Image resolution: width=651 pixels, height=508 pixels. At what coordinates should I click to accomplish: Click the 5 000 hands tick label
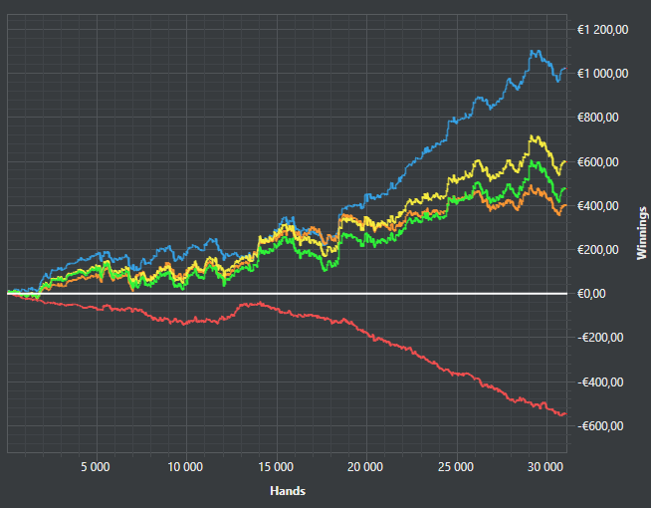[96, 467]
